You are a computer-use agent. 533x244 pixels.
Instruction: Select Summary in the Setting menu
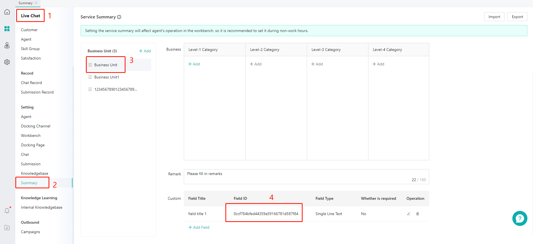[29, 183]
